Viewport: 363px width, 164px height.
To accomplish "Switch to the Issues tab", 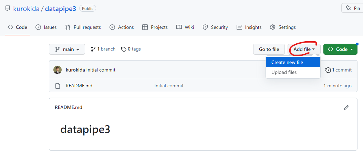I will pos(46,27).
